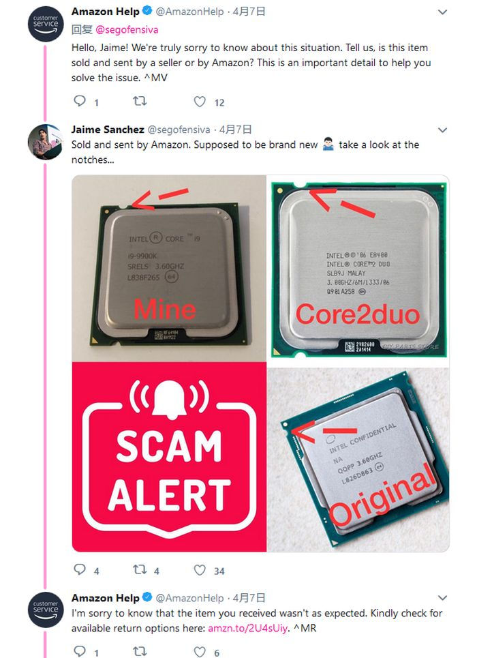Open the 'Mine' CPU photo
Viewport: 477px width, 658px height.
[168, 268]
